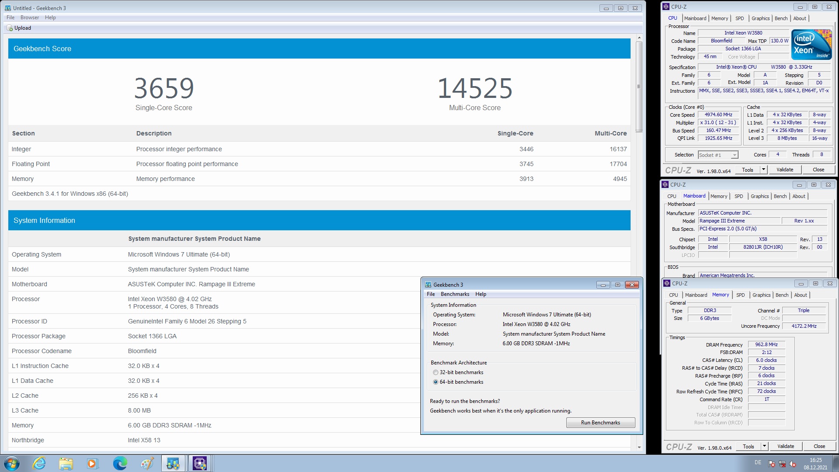Select the 14525 multi-core score
The height and width of the screenshot is (472, 839).
click(x=475, y=88)
